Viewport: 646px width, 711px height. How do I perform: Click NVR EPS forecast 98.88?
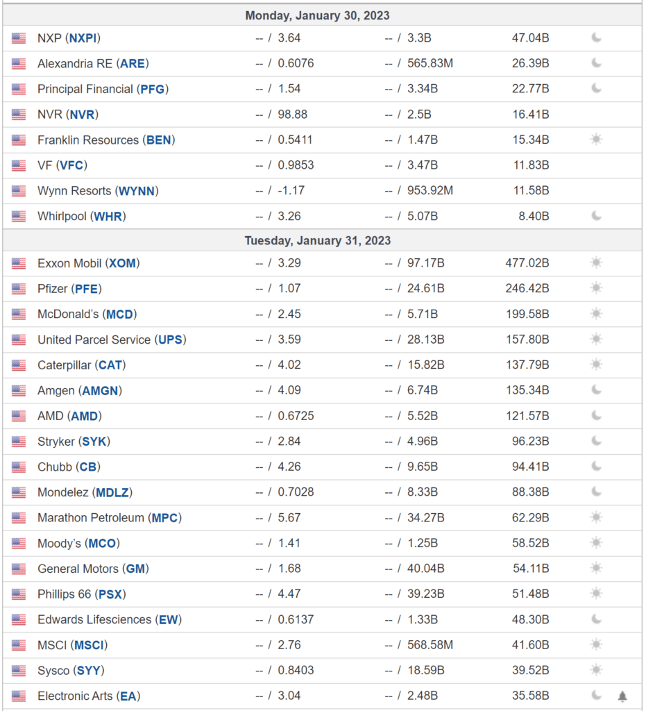(x=293, y=115)
